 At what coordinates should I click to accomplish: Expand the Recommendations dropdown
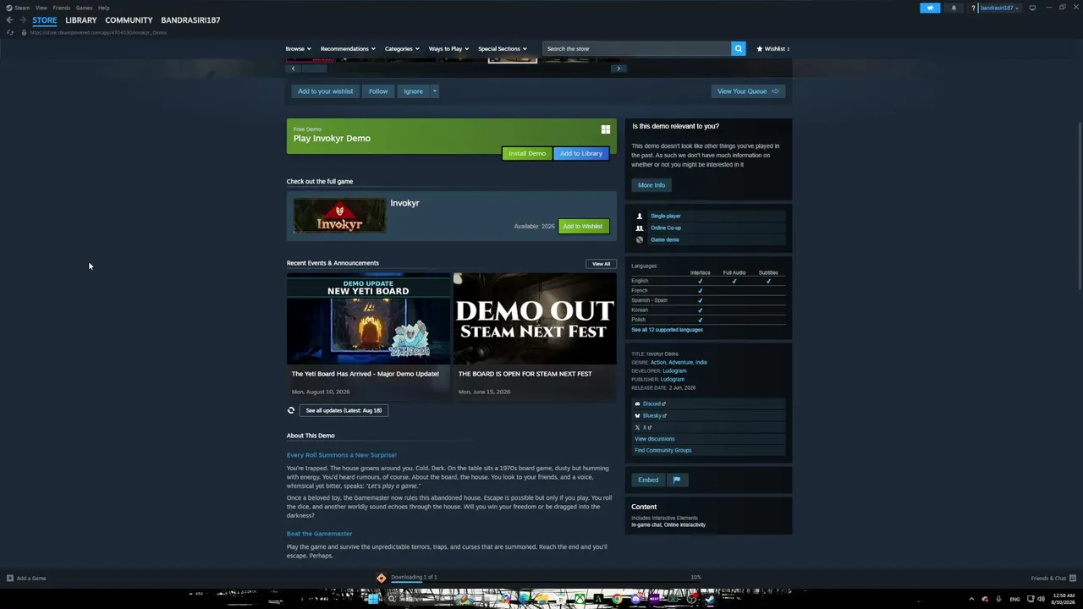348,49
